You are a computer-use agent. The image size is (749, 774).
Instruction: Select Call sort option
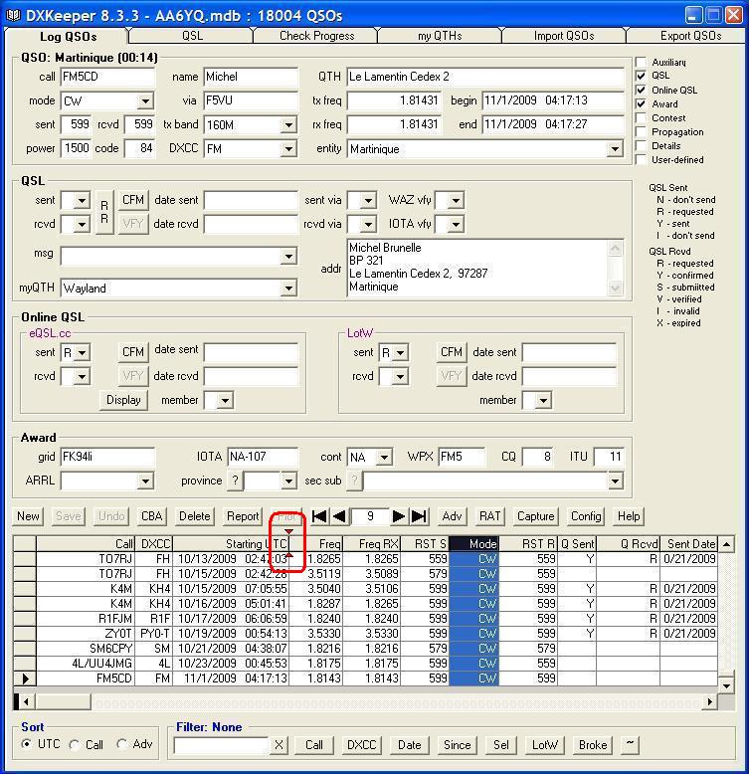pyautogui.click(x=75, y=745)
